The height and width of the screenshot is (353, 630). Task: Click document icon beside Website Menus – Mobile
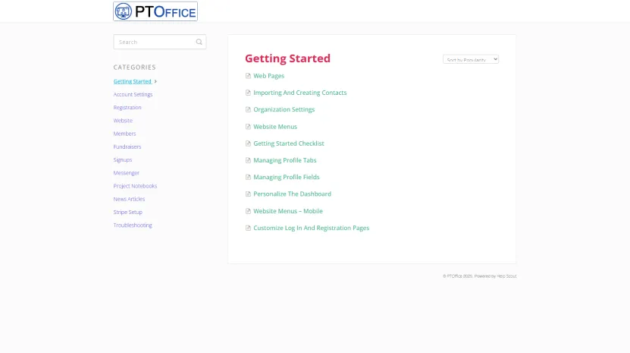pyautogui.click(x=248, y=211)
